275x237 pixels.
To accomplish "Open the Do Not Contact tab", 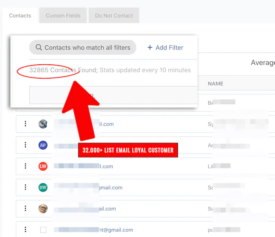I will 114,16.
